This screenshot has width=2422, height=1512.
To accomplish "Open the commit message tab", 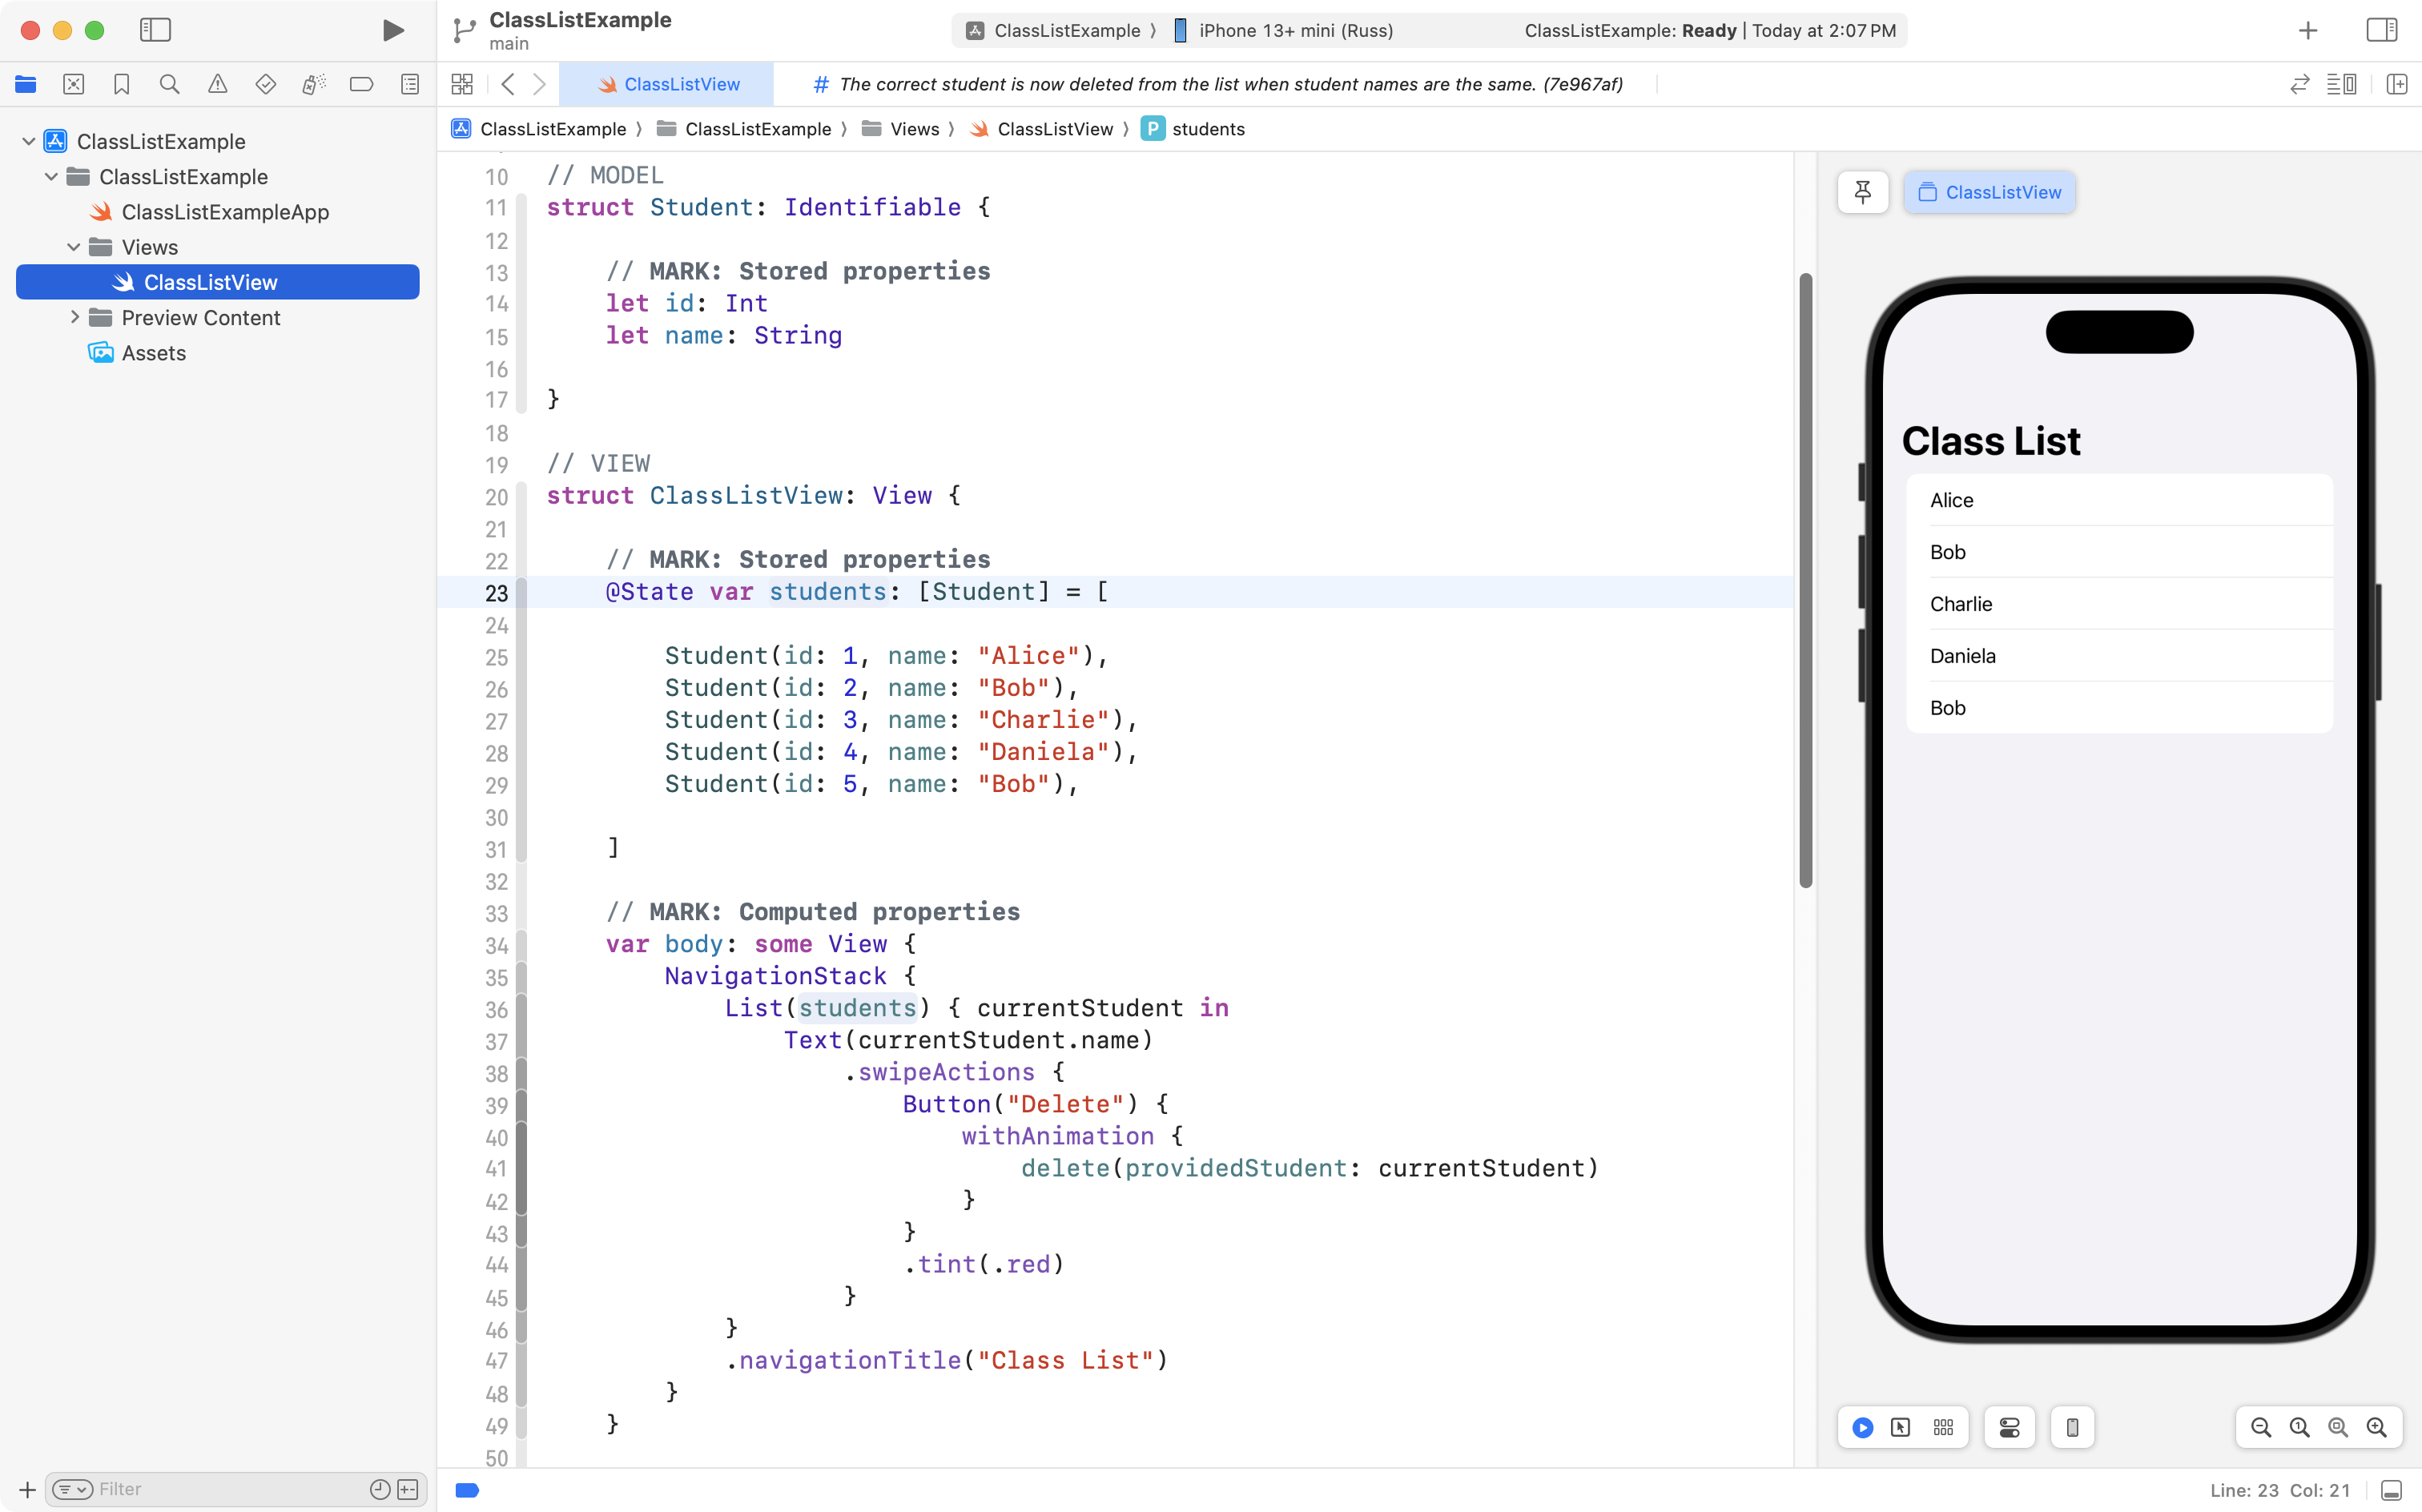I will (1218, 85).
